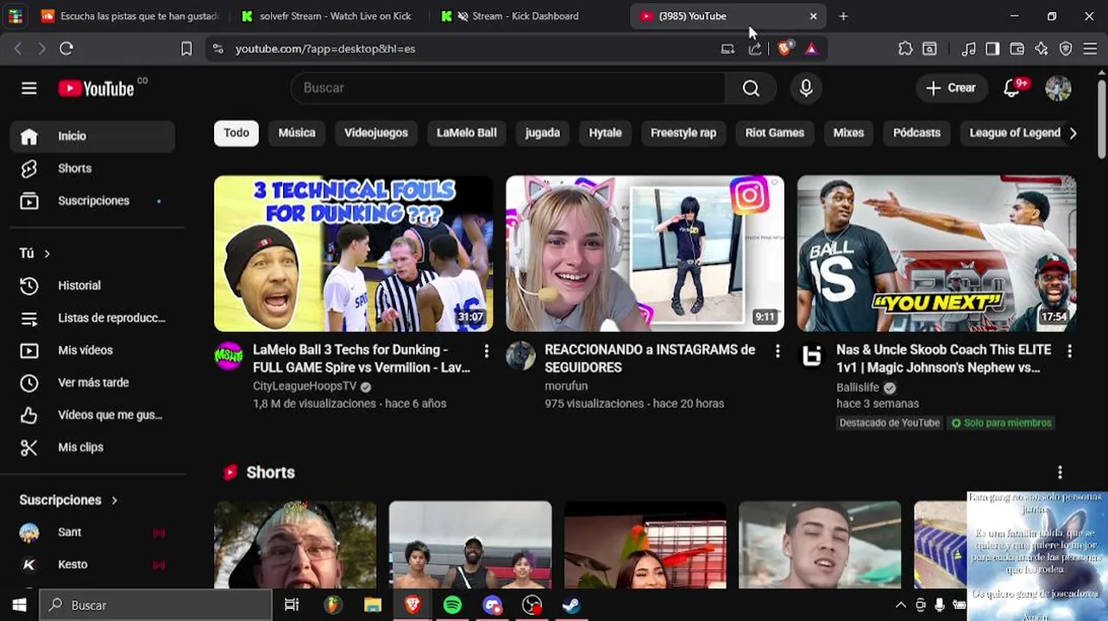Select the jugada filter chip
1108x621 pixels.
click(543, 133)
